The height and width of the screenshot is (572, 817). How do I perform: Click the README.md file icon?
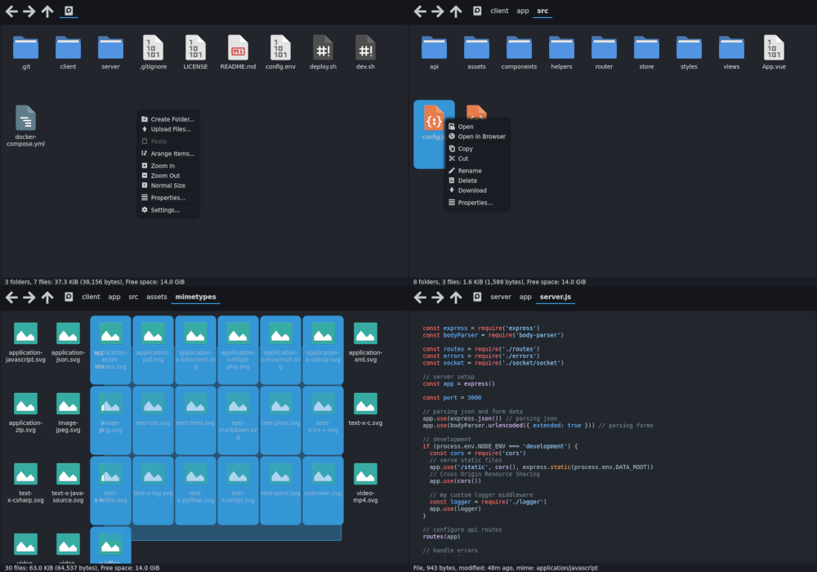(x=238, y=49)
